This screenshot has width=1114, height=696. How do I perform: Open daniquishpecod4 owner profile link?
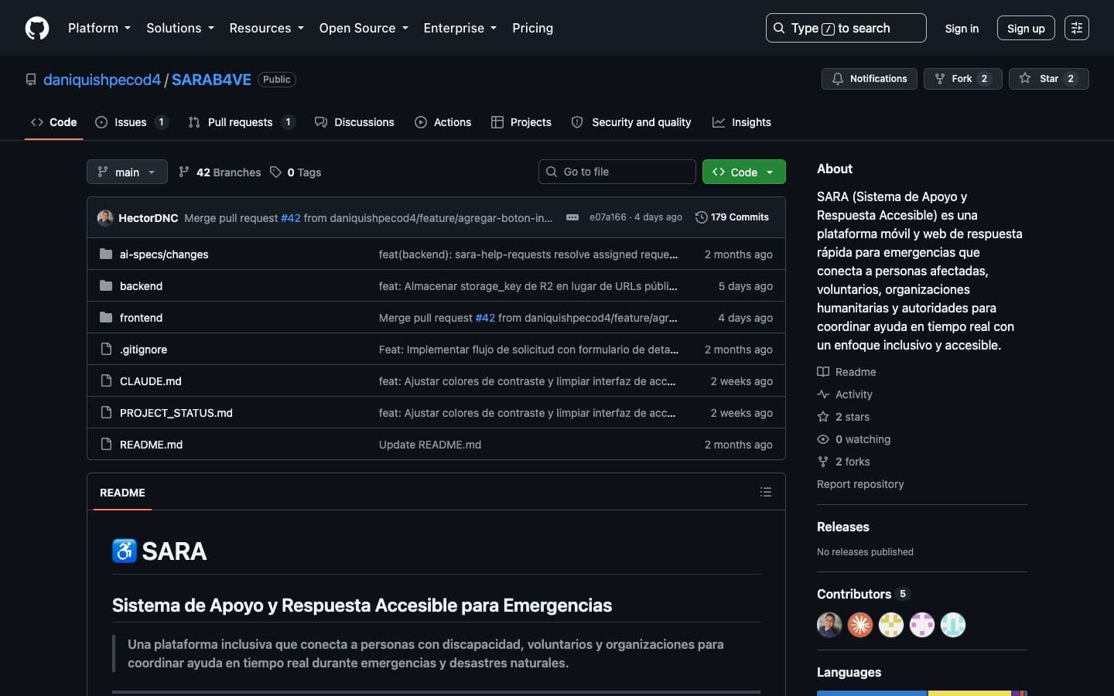coord(102,80)
